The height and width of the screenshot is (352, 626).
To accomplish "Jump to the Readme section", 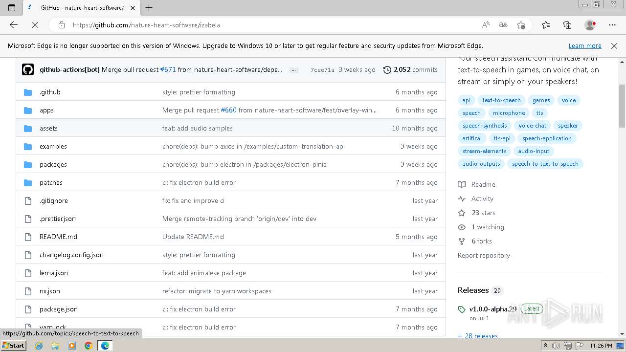I will (477, 184).
